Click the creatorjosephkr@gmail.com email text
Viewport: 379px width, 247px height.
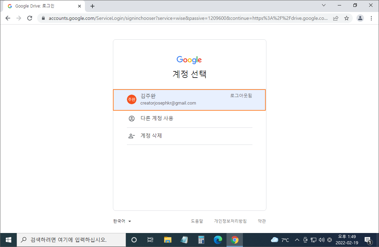168,103
